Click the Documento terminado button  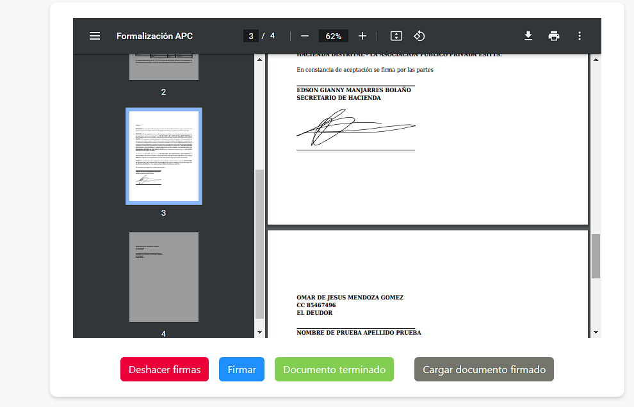pos(334,369)
